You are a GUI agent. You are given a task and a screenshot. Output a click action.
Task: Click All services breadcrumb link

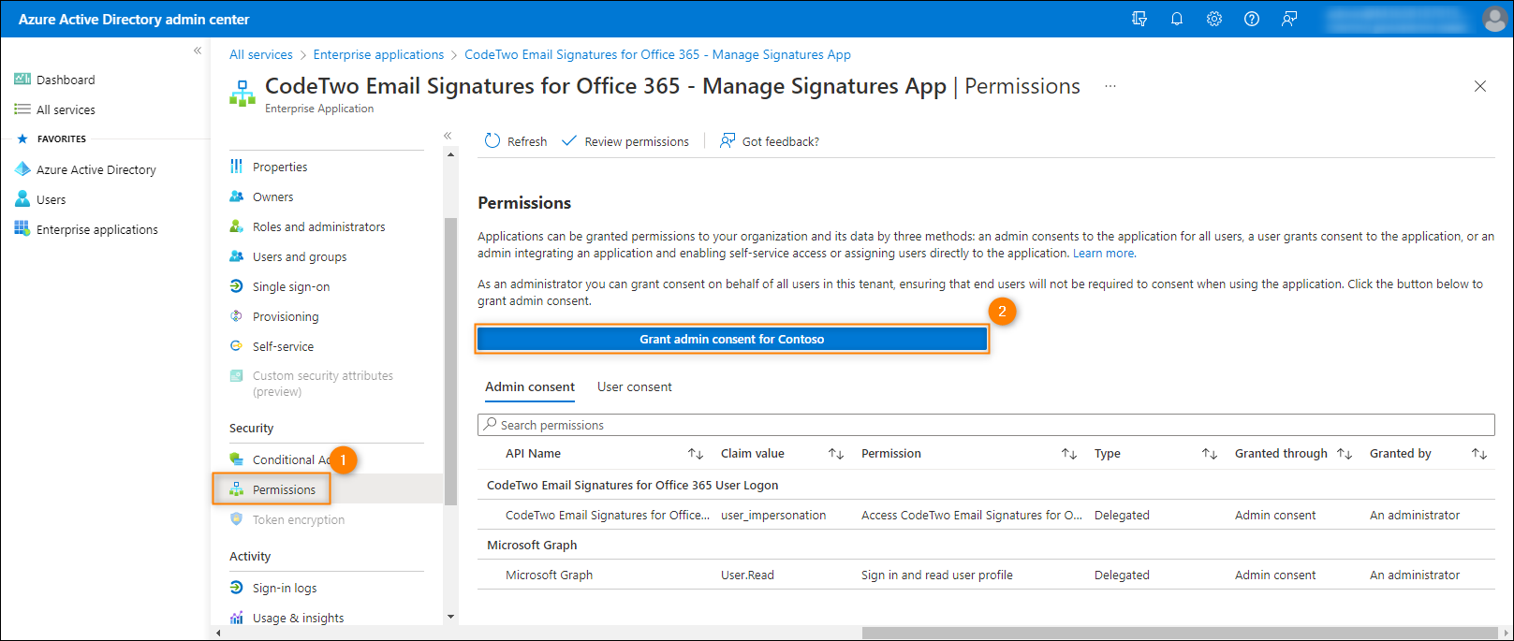[x=261, y=54]
